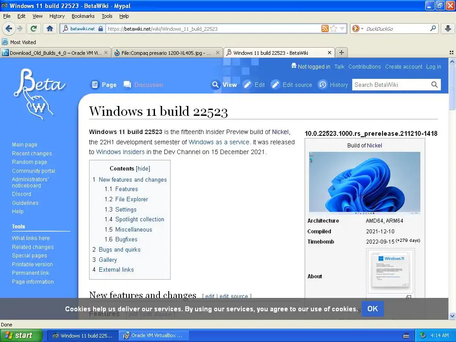Screen dimensions: 456x342
Task: Bookmark this page with the star icon
Action: 334,28
